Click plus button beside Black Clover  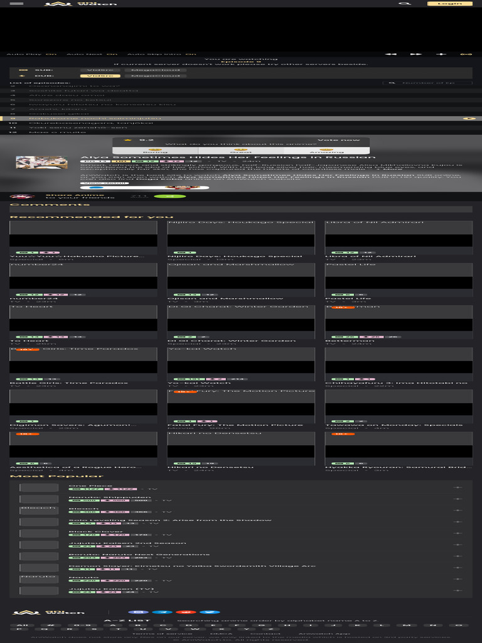pyautogui.click(x=458, y=533)
